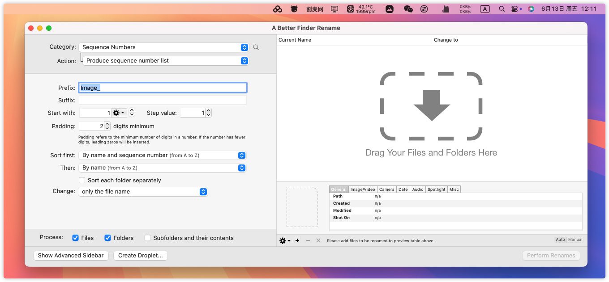
Task: Switch to the Image/Video tab
Action: 363,189
